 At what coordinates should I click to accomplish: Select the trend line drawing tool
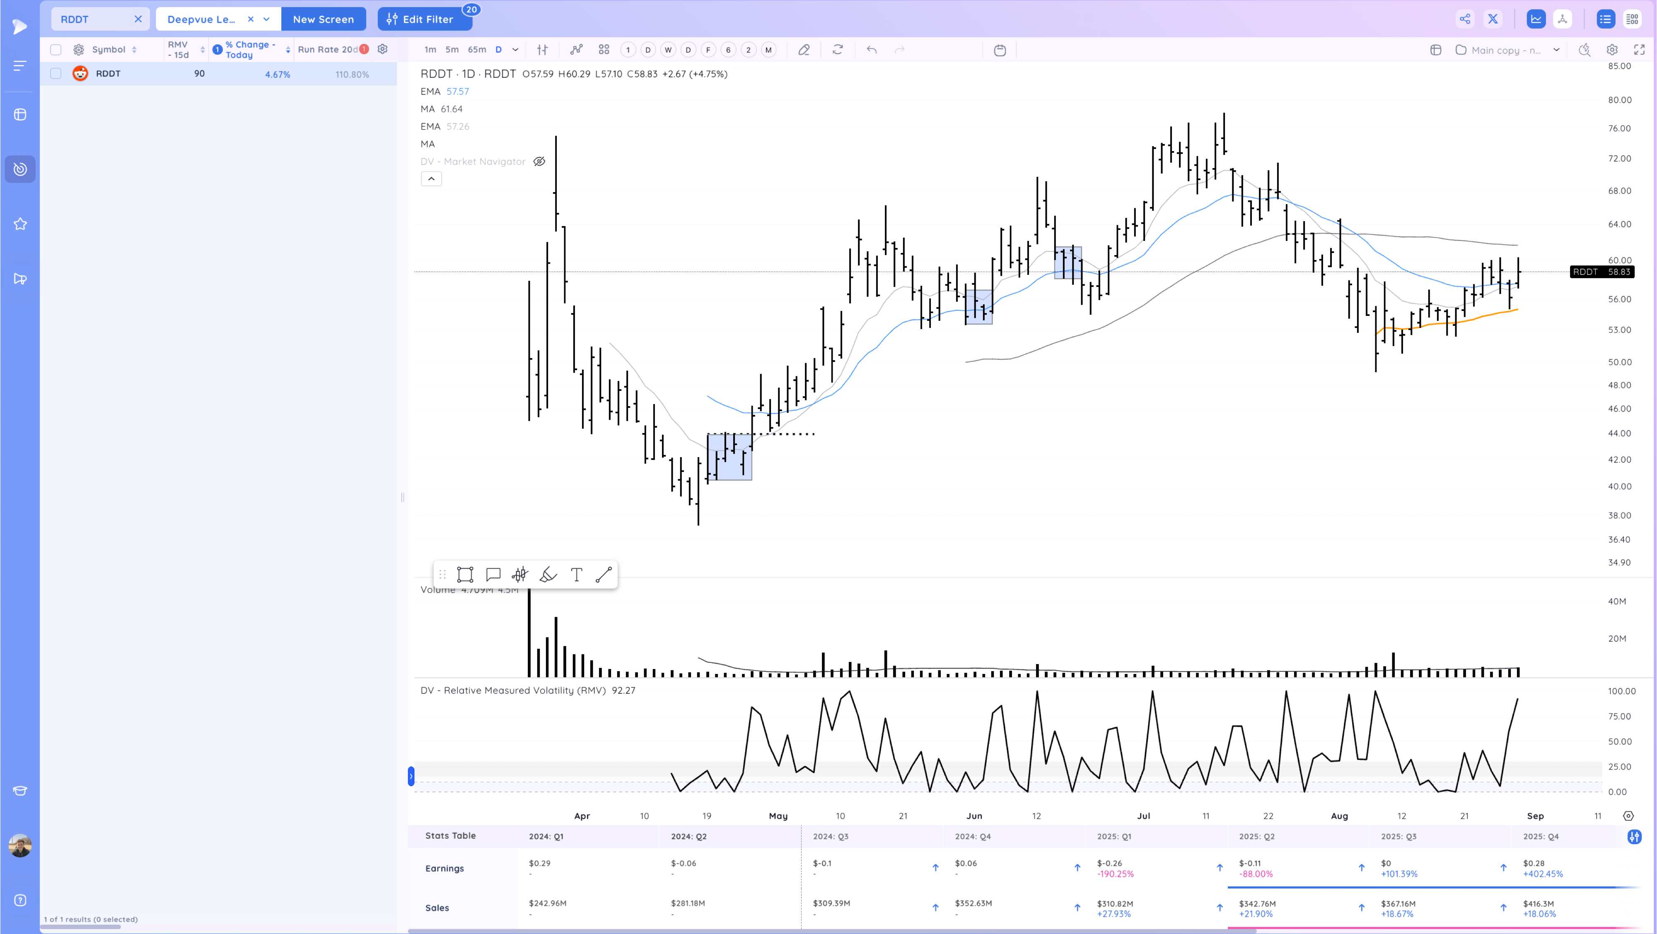[x=604, y=575]
